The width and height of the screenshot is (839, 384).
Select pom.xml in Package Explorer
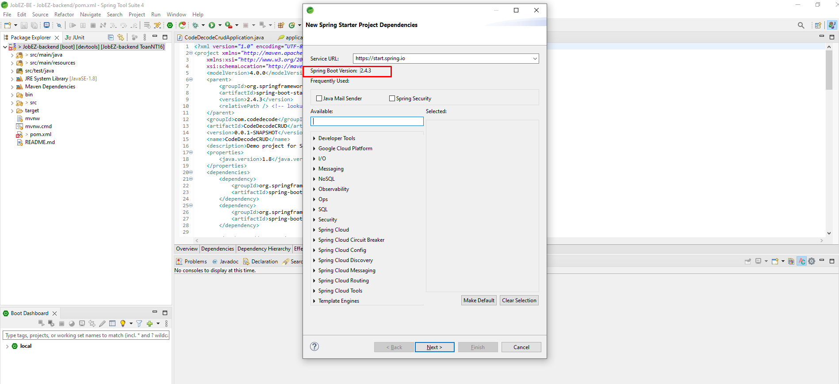pyautogui.click(x=40, y=134)
